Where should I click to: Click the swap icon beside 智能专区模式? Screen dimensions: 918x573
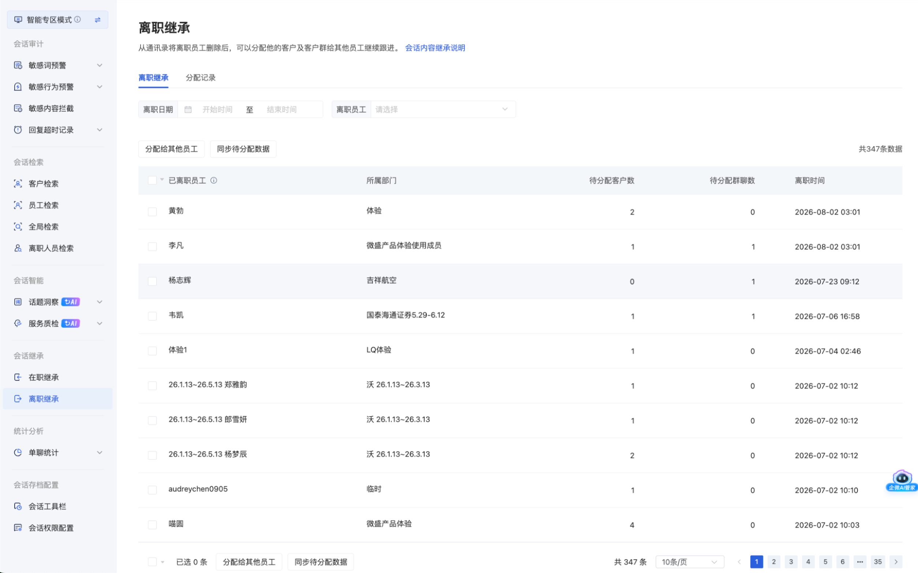pos(97,20)
